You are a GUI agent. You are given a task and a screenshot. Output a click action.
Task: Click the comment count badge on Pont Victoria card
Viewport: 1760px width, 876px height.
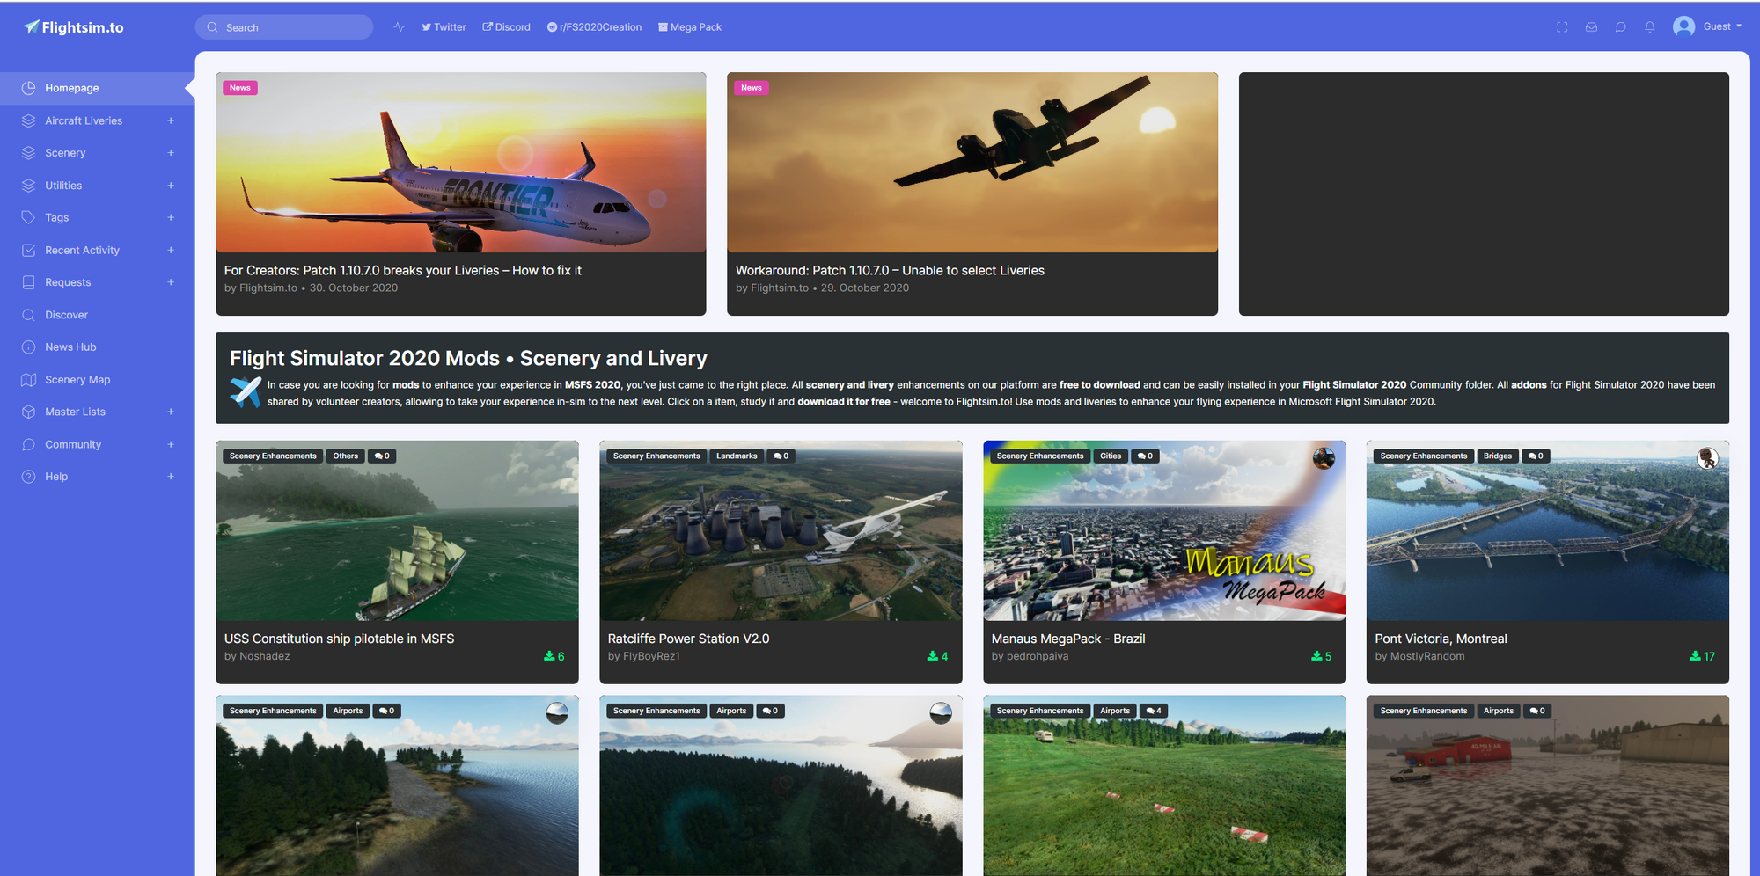(1536, 456)
